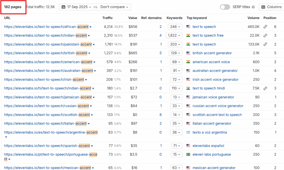This screenshot has height=170, width=284.
Task: Click the Argentina flag next to texto a voz argentina
Action: [188, 132]
